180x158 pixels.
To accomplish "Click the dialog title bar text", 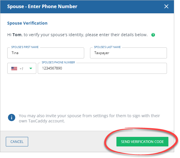I will (x=42, y=6).
